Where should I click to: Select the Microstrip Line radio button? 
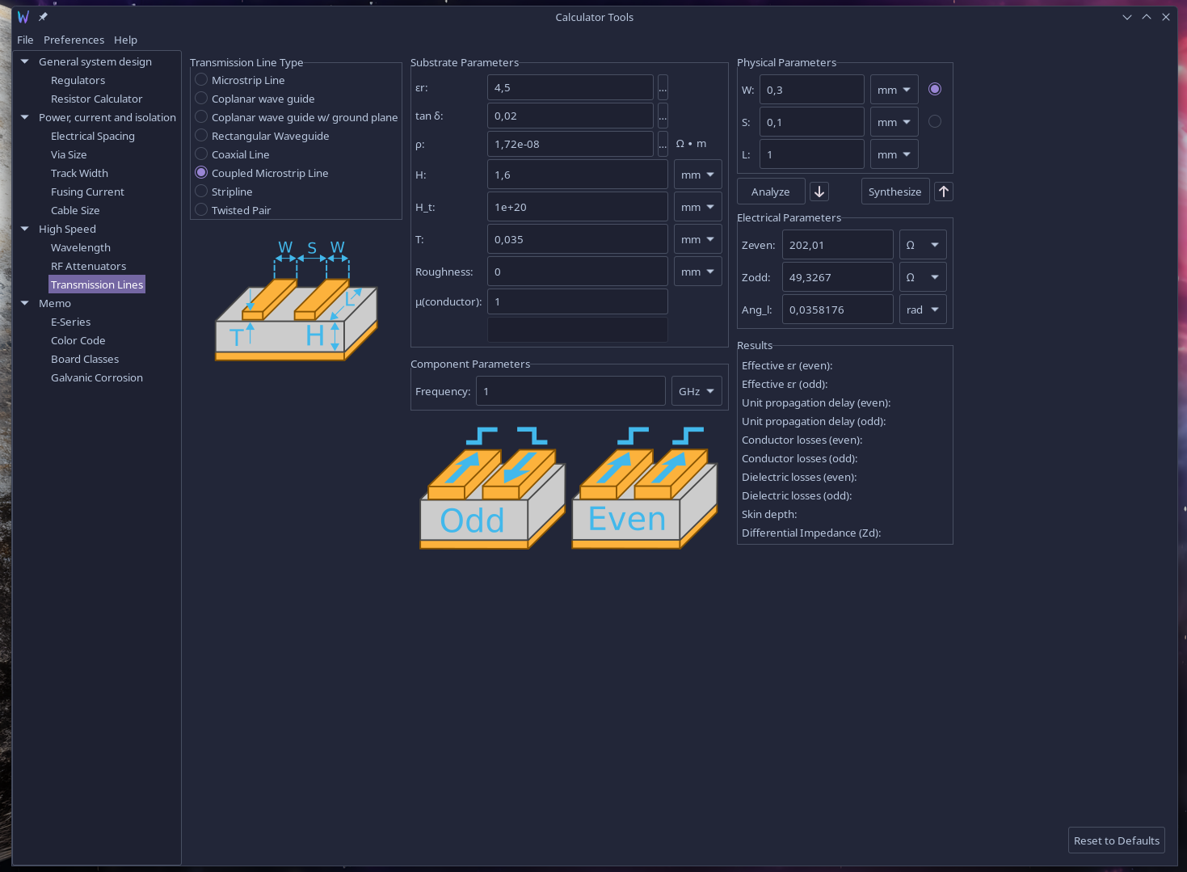[x=202, y=80]
